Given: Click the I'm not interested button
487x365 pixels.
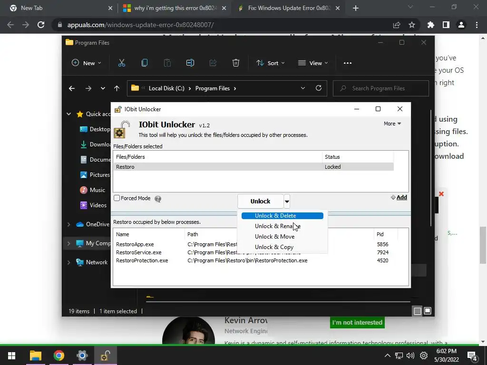Looking at the screenshot, I should (357, 323).
